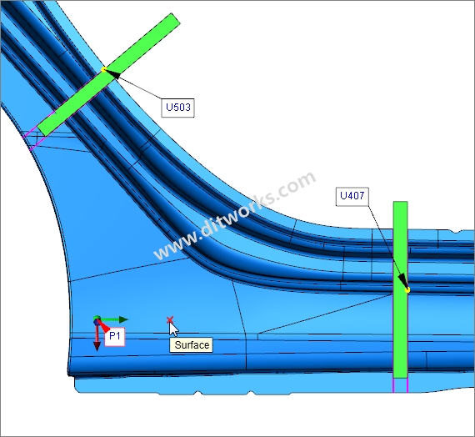Click the Surface tooltip
475x437 pixels.
click(x=191, y=345)
